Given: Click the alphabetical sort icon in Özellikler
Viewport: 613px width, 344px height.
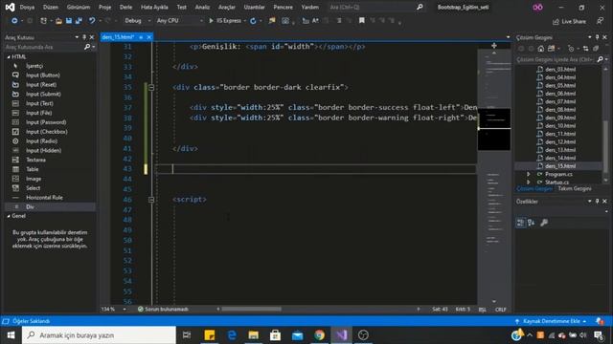Looking at the screenshot, I should coord(531,223).
